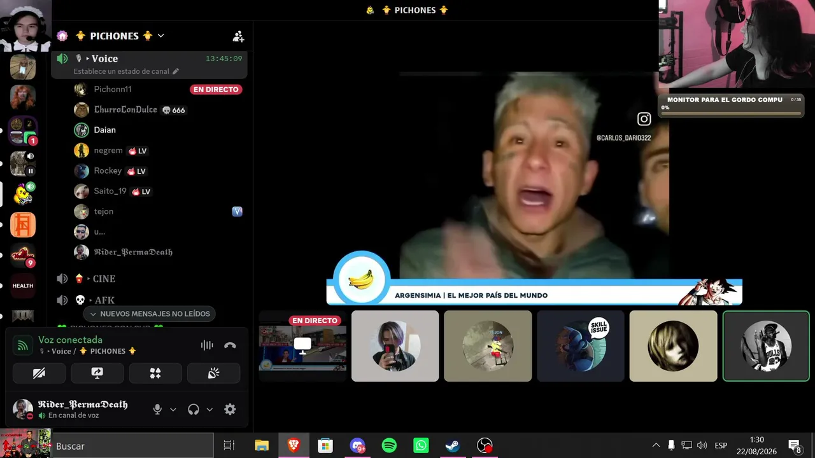Open the DOOM server in sidebar
815x458 pixels.
pyautogui.click(x=23, y=315)
